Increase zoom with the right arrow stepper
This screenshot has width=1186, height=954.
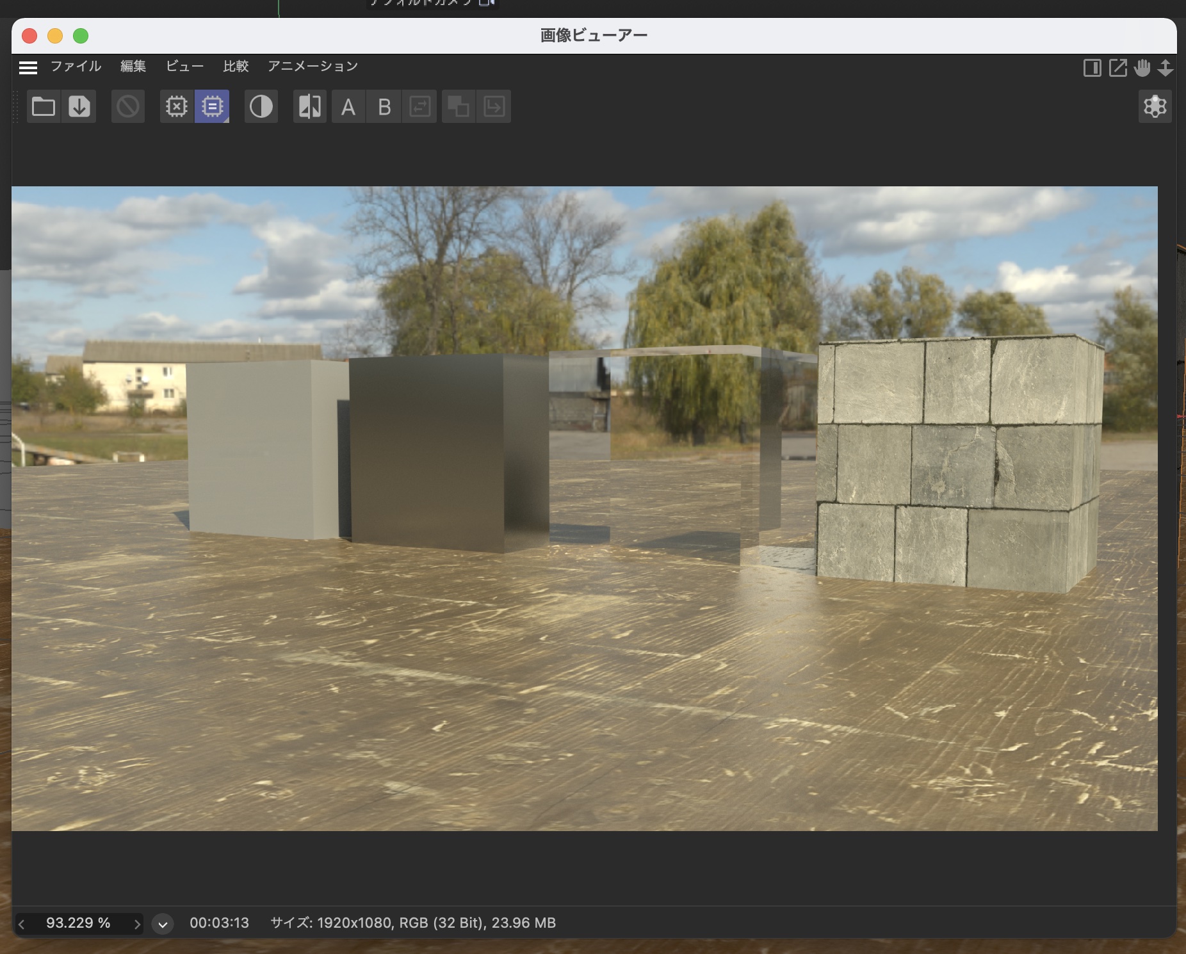click(136, 924)
